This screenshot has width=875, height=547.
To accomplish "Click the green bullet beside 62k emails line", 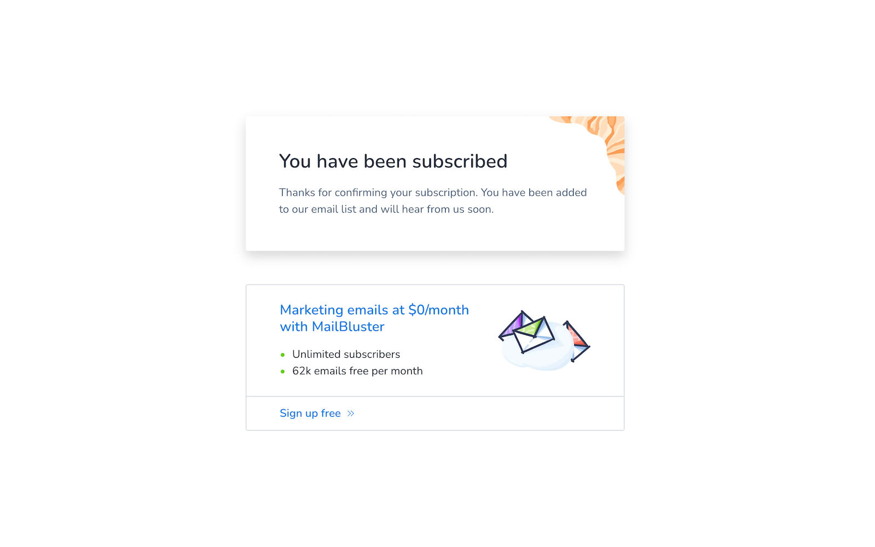I will 283,371.
